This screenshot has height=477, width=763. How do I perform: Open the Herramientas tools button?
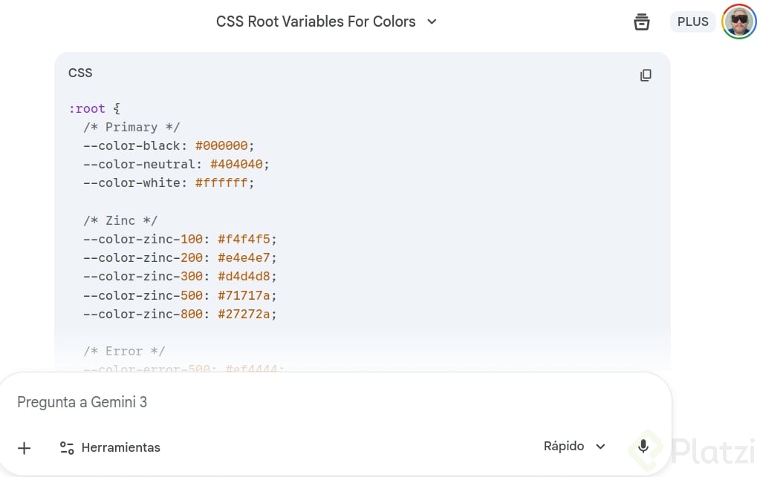(110, 447)
